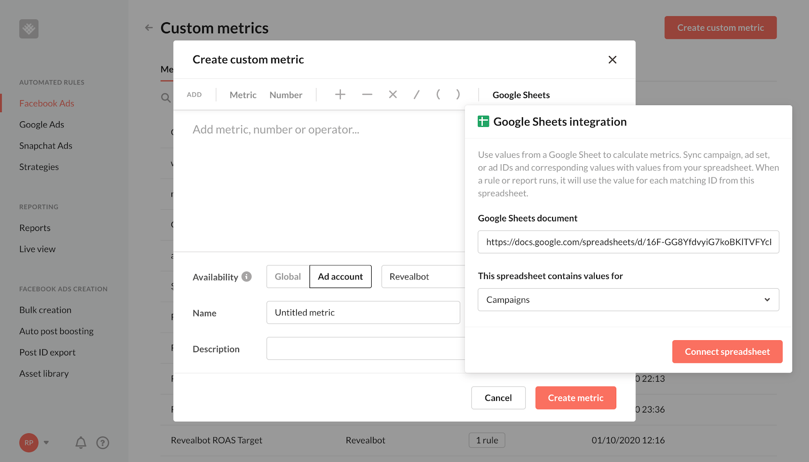809x462 pixels.
Task: Open Live view in the sidebar
Action: click(x=37, y=249)
